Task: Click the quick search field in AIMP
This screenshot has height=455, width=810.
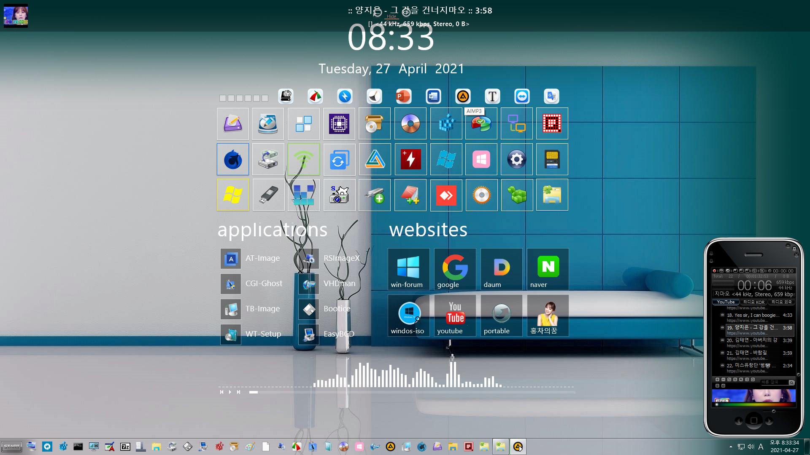Action: pos(775,382)
